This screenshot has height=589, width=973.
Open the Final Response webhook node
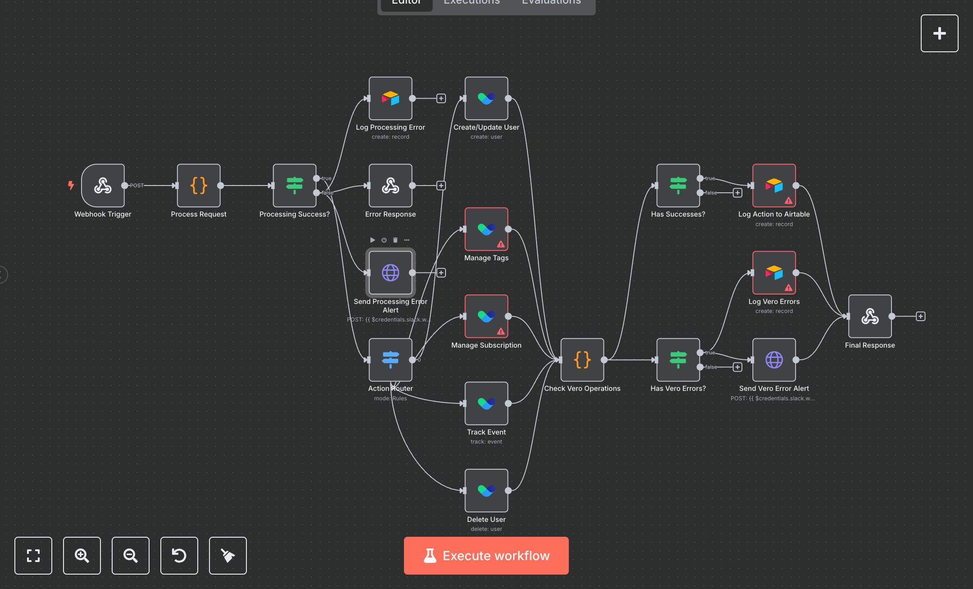pos(870,316)
